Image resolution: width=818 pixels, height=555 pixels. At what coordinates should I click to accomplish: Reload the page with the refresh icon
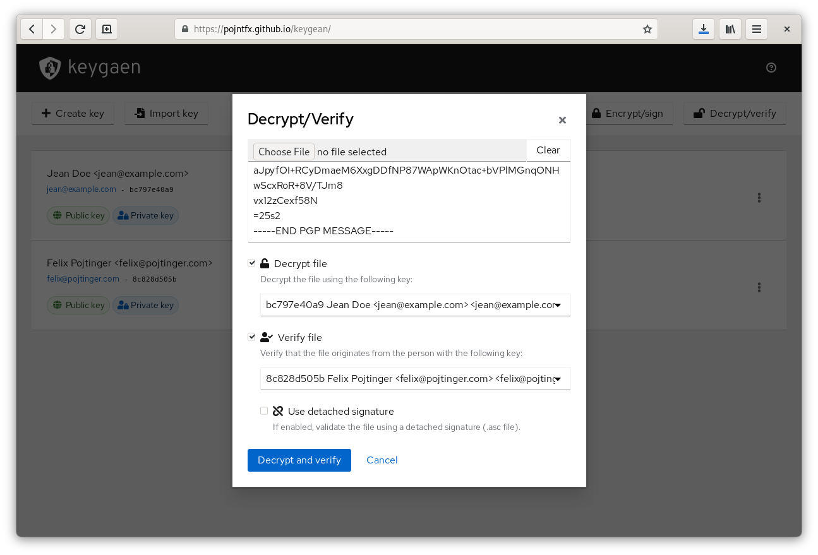pyautogui.click(x=80, y=29)
